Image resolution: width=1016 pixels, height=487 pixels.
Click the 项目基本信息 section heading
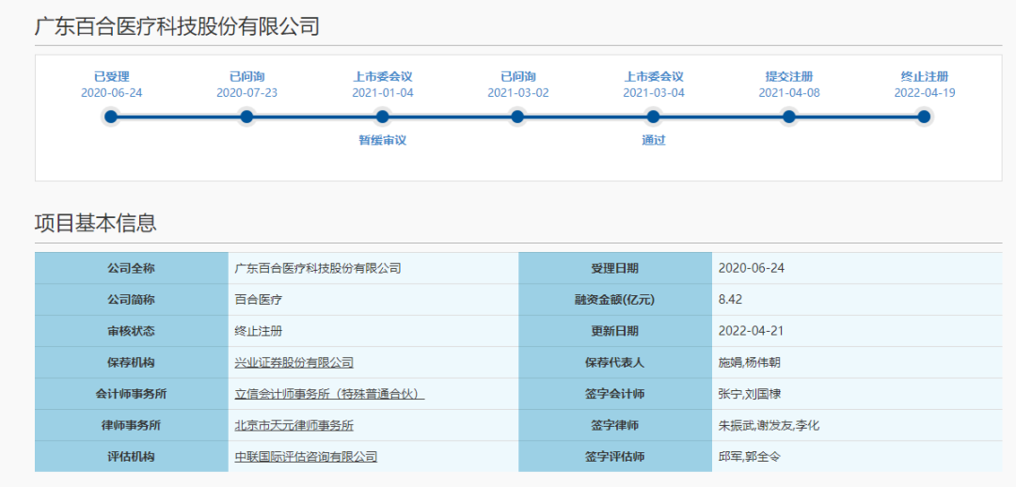pos(95,223)
